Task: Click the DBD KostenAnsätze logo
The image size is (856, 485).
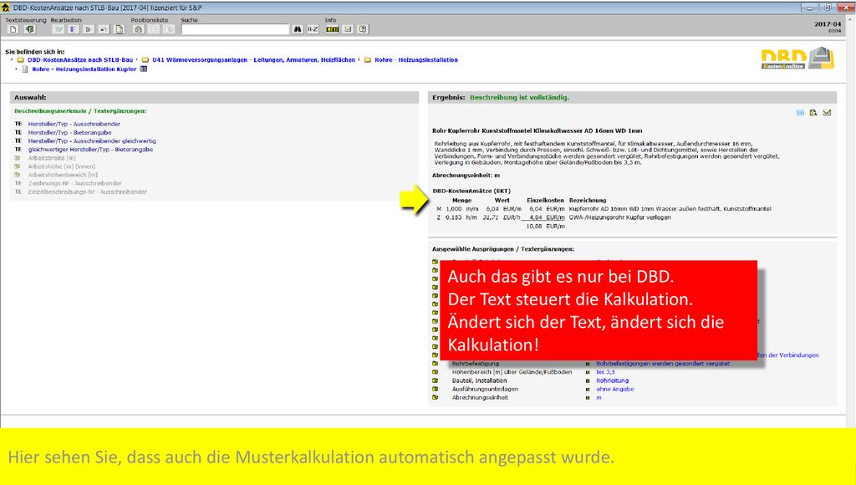Action: tap(798, 59)
